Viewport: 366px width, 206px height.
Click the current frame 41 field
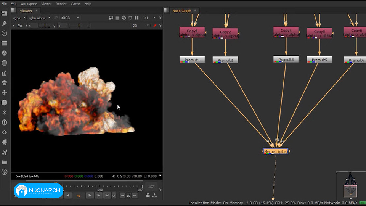click(x=79, y=196)
